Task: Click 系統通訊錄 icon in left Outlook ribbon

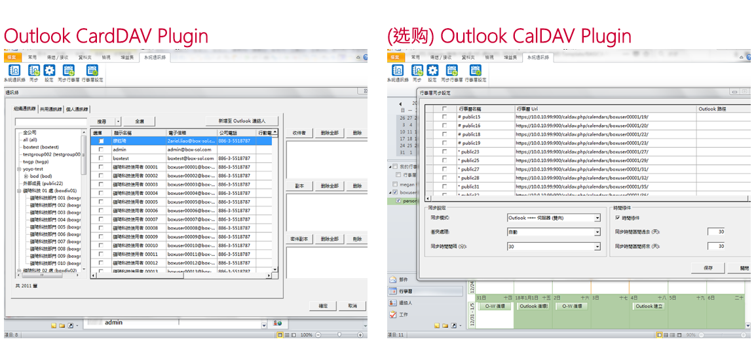Action: click(x=14, y=71)
